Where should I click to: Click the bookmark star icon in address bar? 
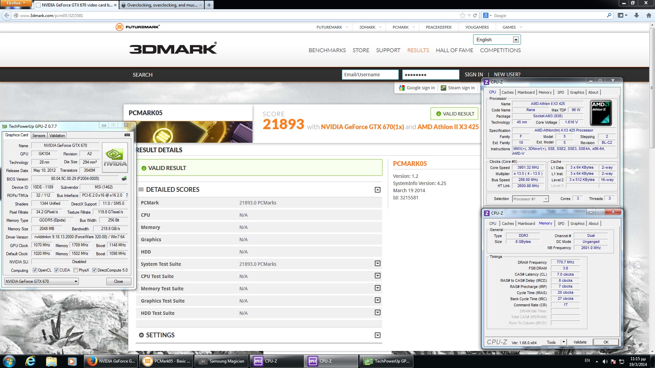[462, 15]
